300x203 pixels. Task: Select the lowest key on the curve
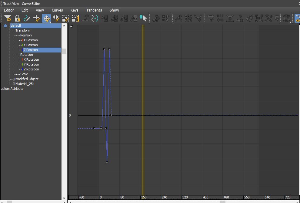tap(107, 162)
